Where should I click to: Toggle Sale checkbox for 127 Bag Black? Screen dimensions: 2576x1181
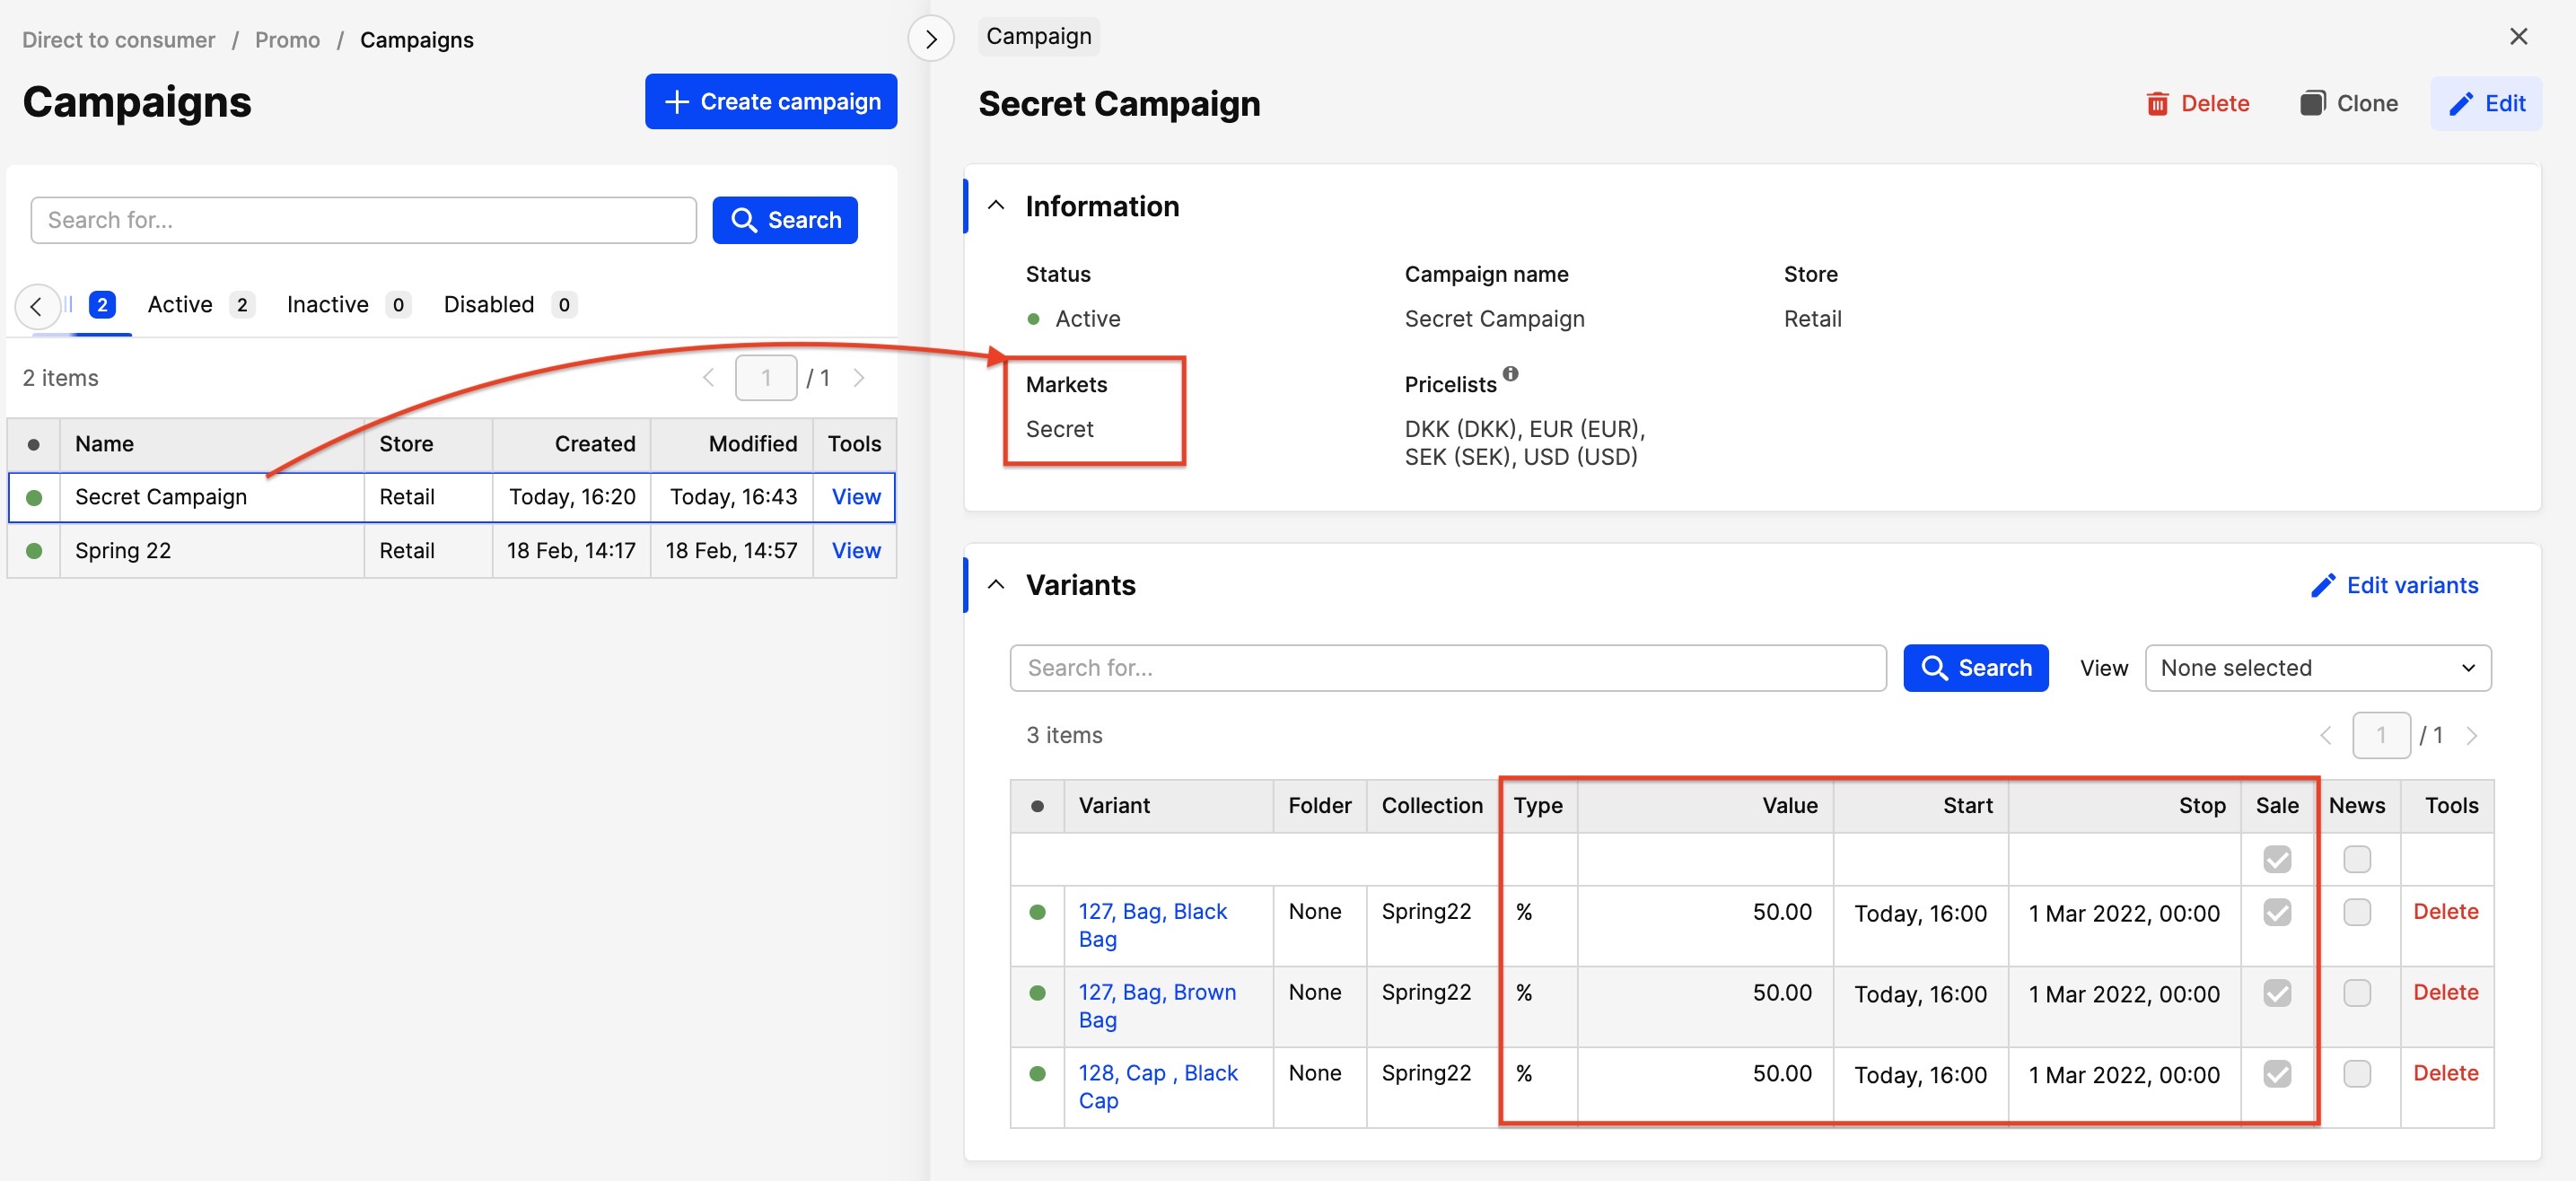[x=2276, y=912]
